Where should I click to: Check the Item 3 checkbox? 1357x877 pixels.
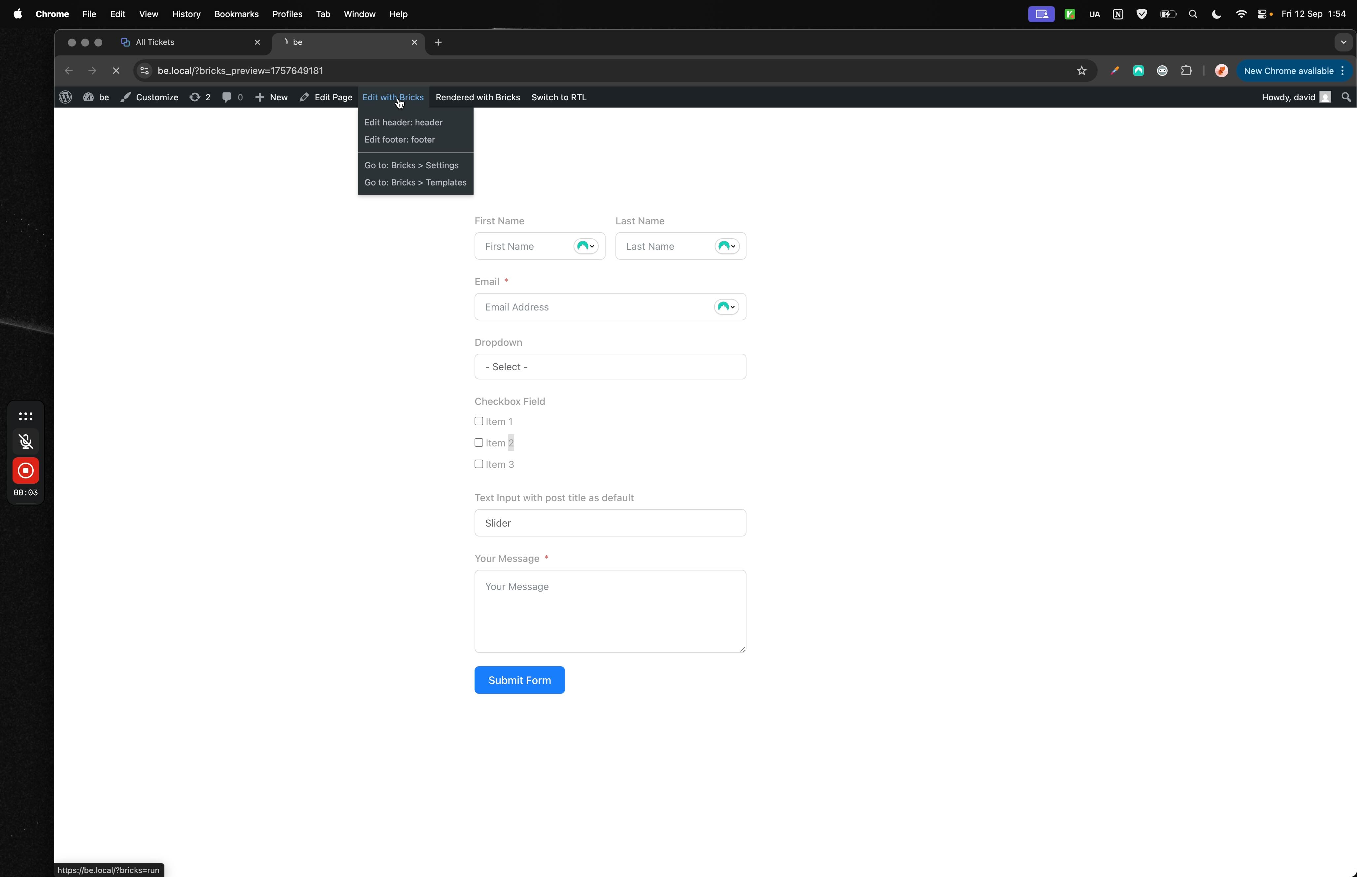pos(479,464)
